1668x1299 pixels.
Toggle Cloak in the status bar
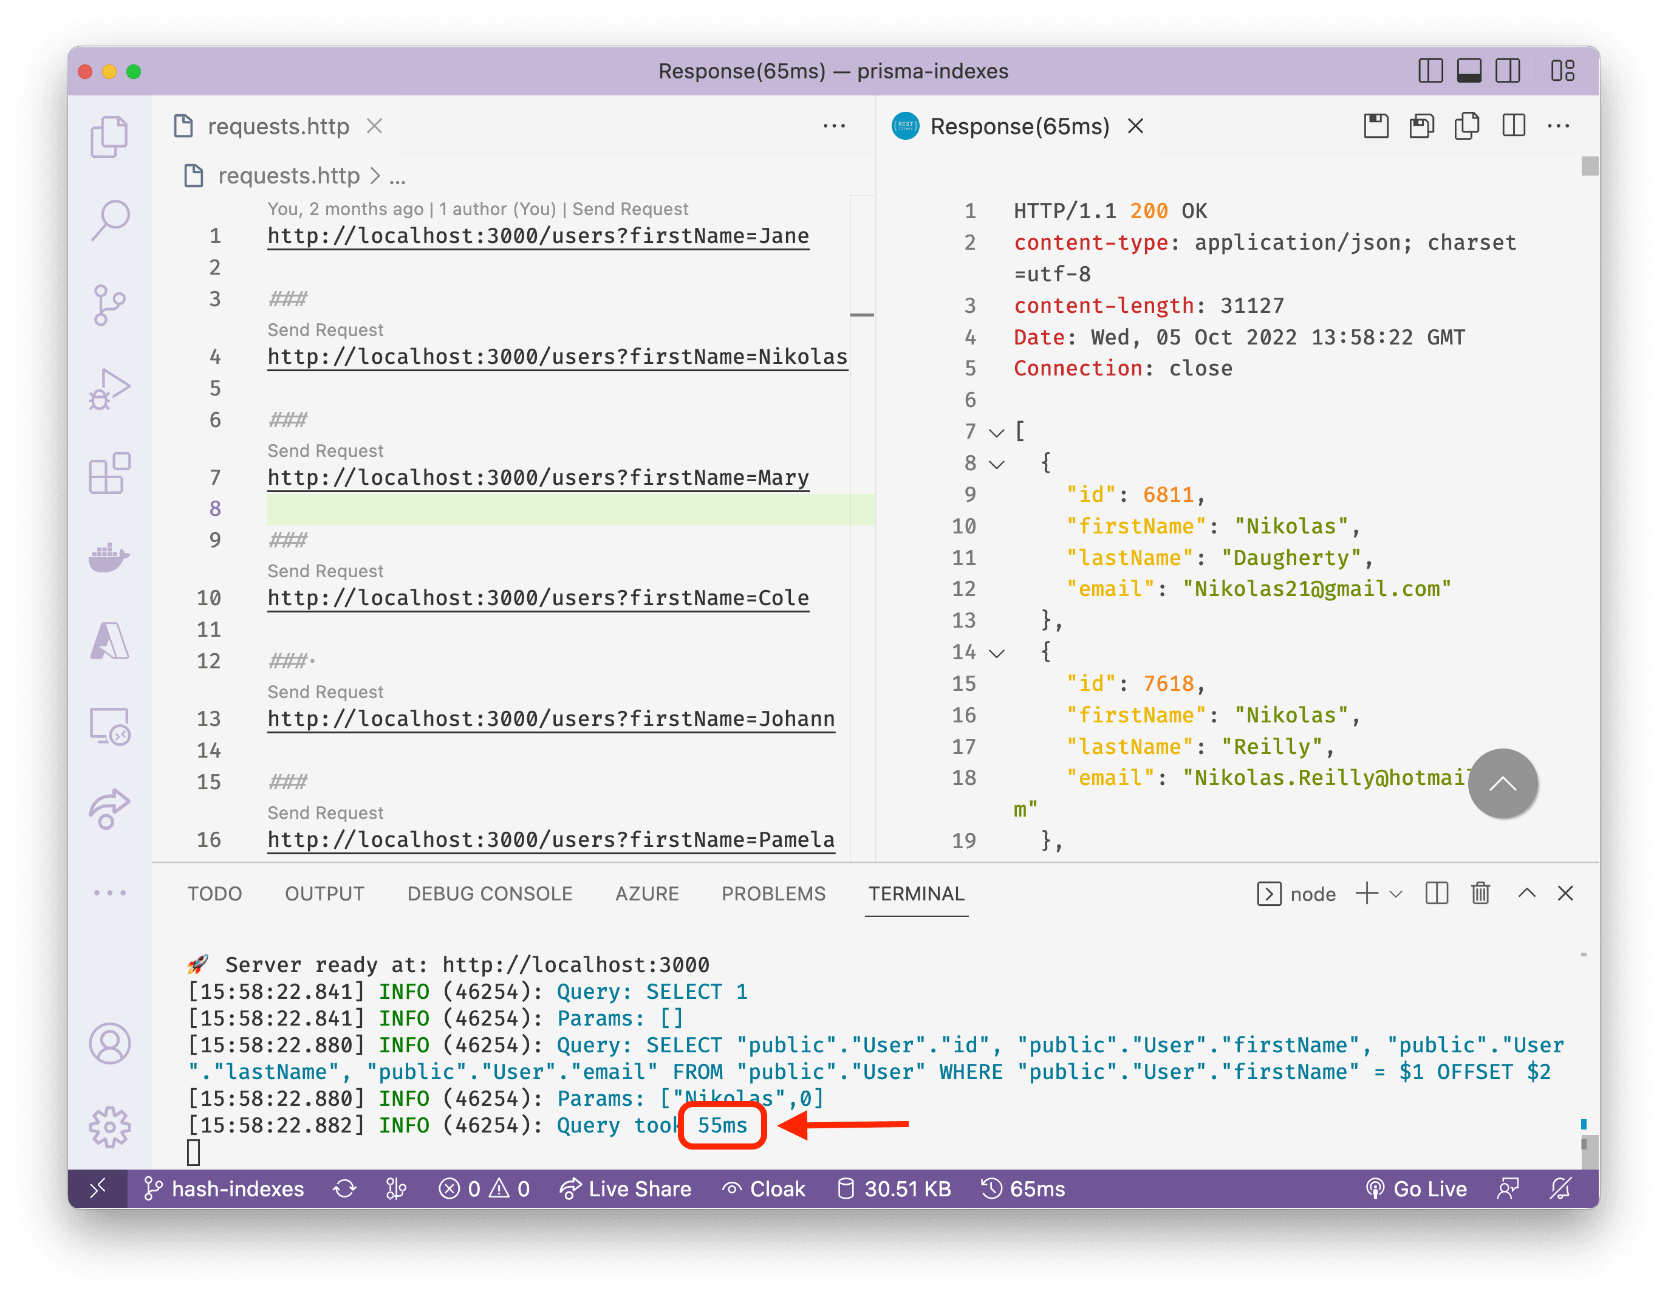(x=764, y=1189)
